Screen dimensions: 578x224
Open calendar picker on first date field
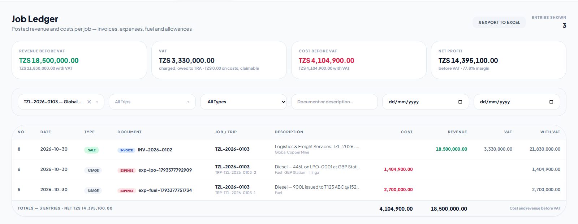[460, 102]
